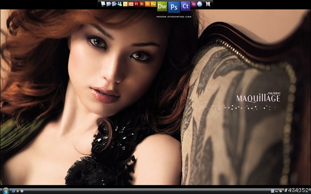Launch the messenger people icon in the dock

[x=120, y=4]
